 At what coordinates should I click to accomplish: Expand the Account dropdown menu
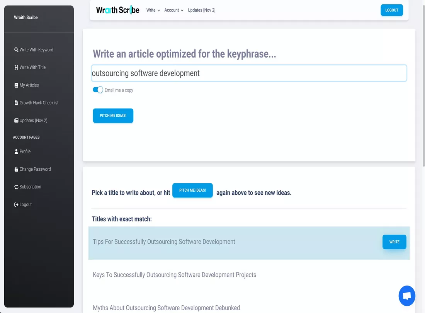pos(174,10)
